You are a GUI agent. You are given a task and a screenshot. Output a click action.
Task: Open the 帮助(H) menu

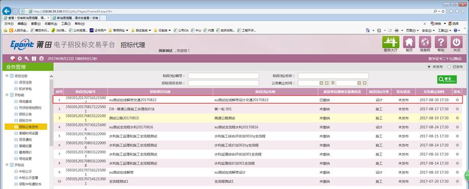tap(80, 24)
